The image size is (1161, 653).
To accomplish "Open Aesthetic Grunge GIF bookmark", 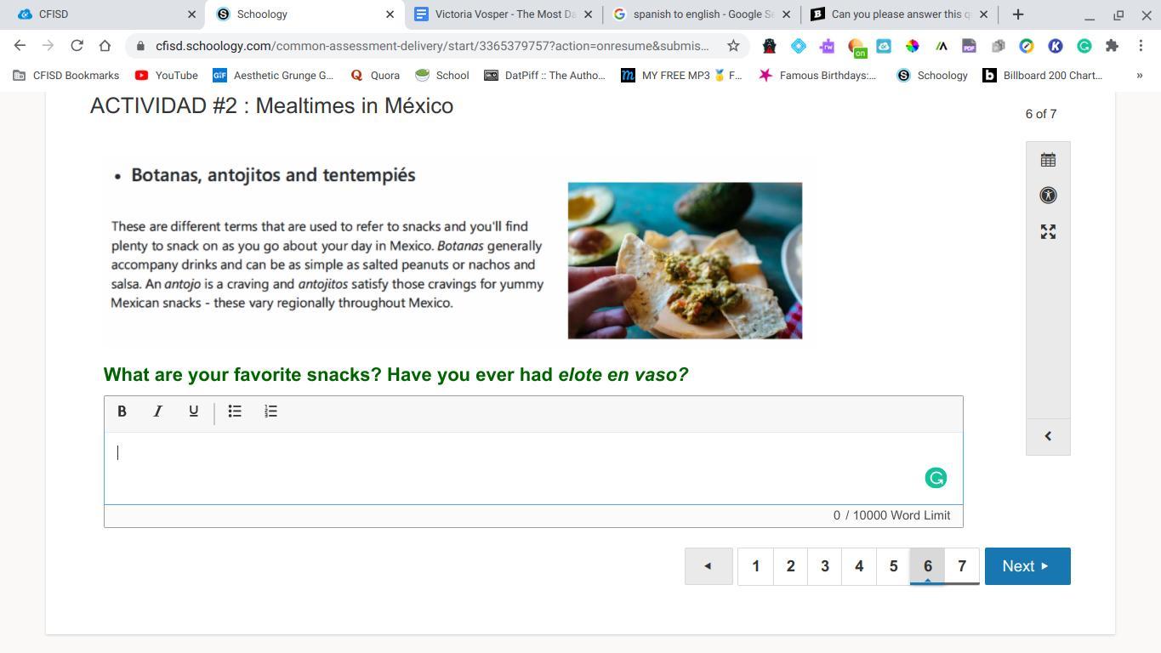I will click(x=273, y=75).
